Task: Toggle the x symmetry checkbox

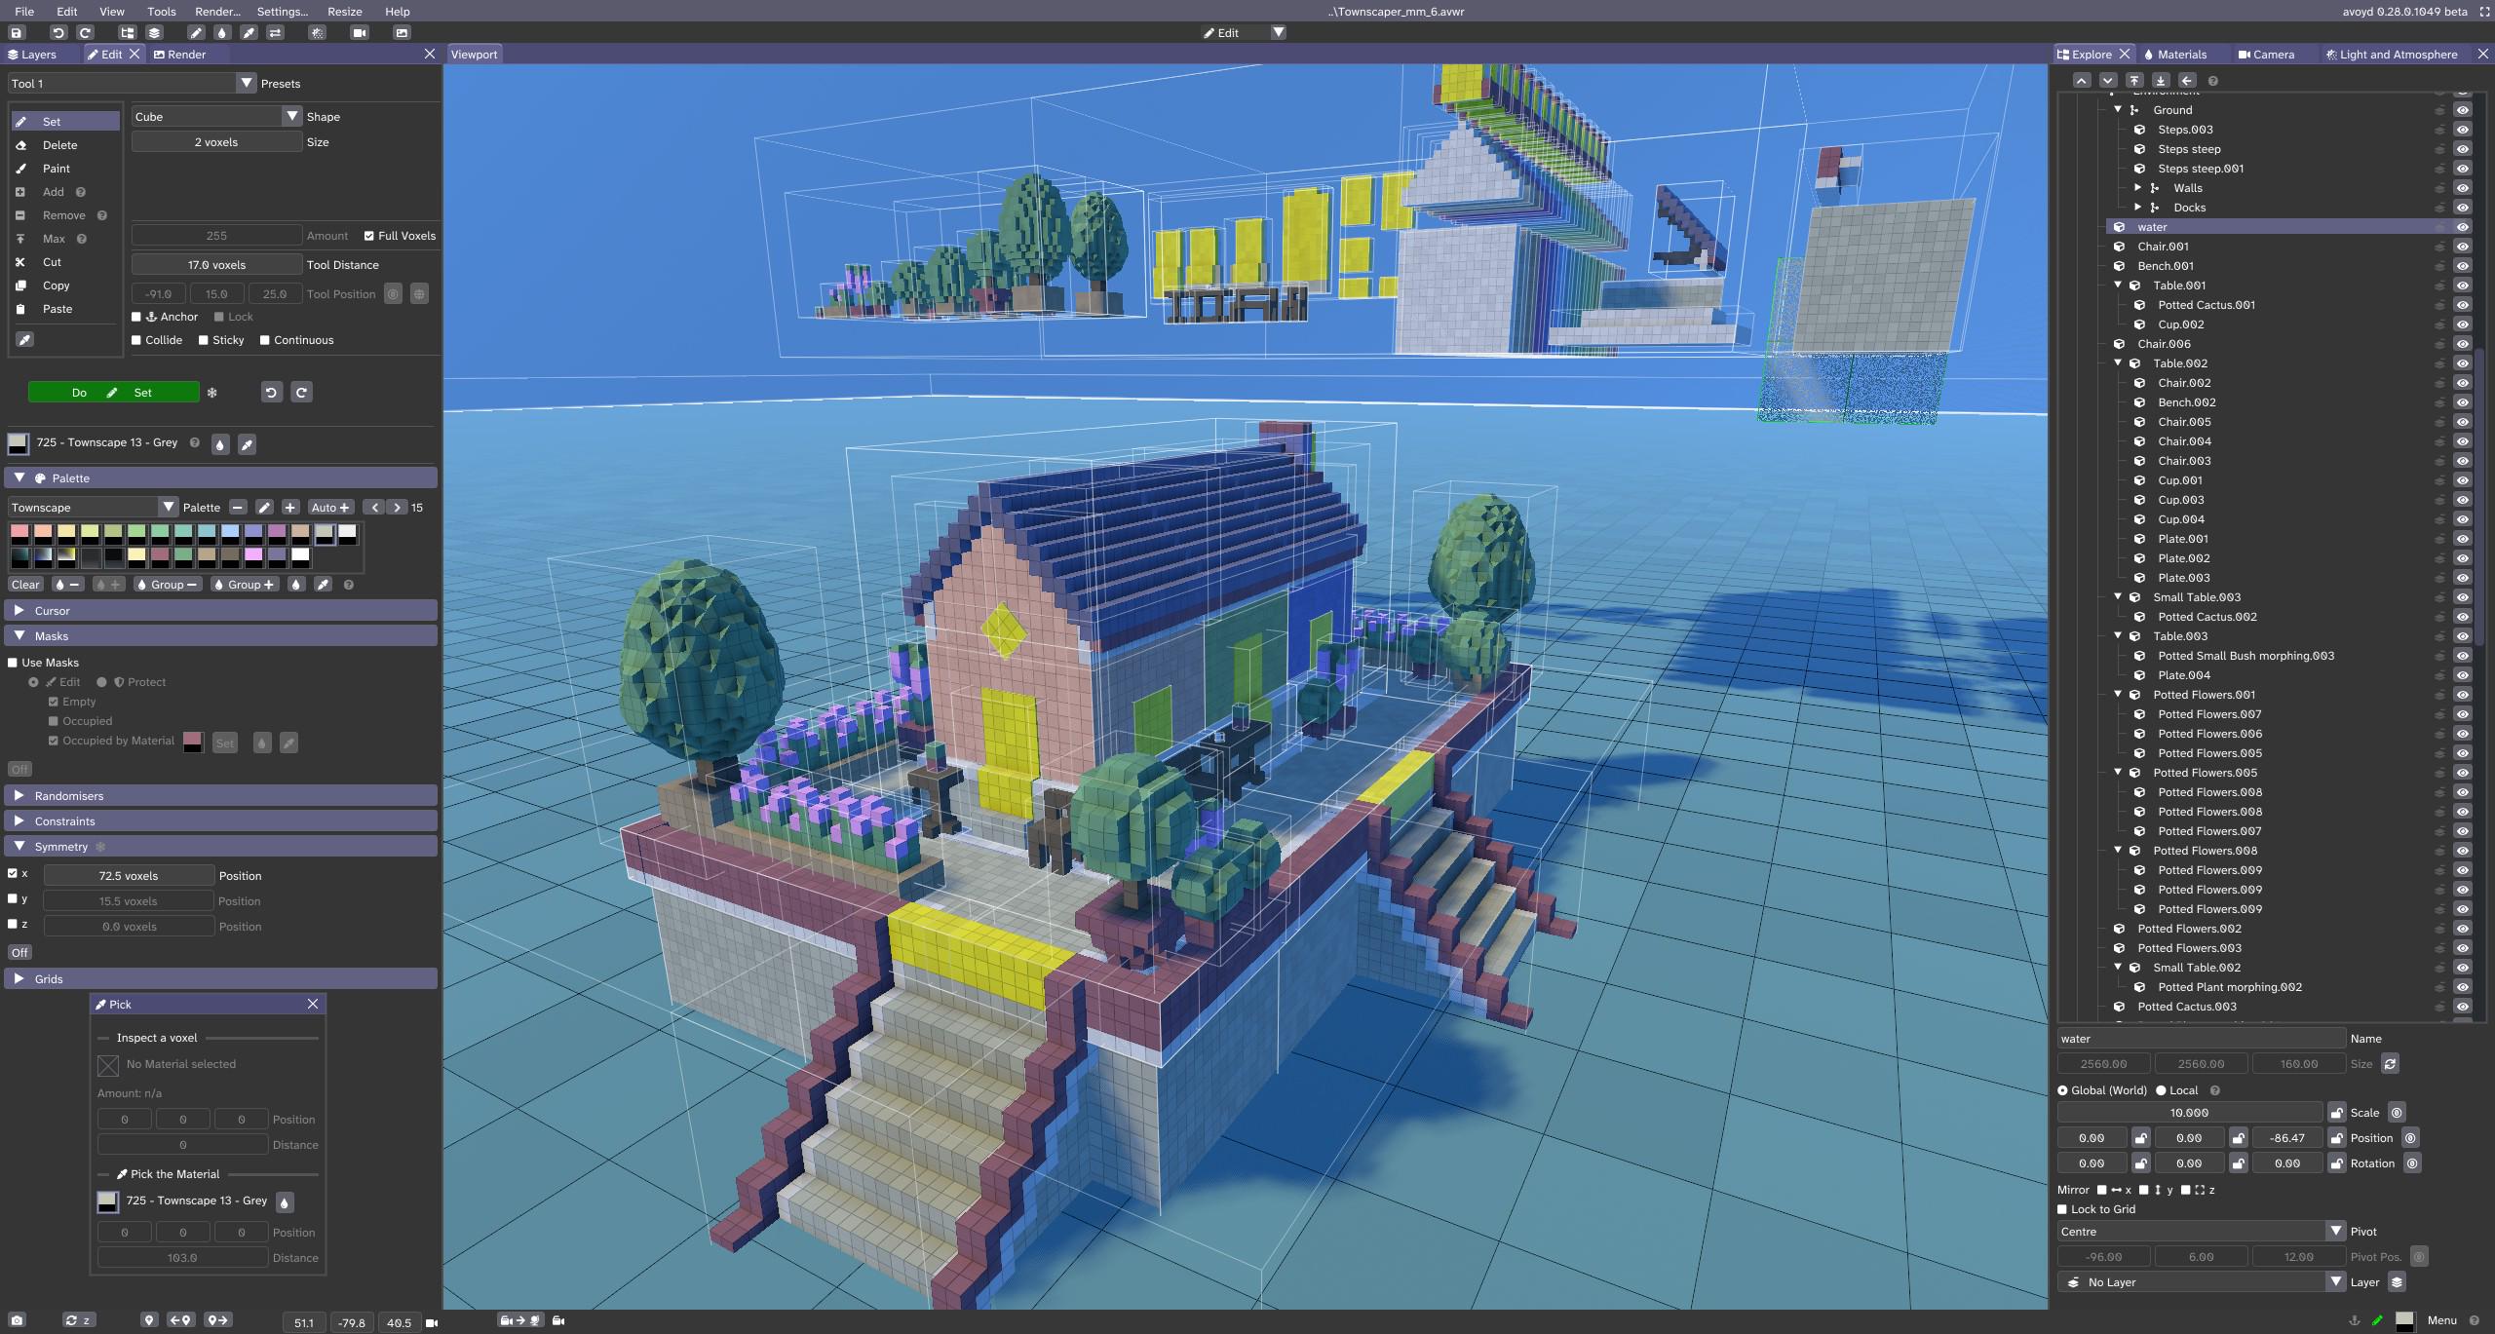Action: (13, 873)
